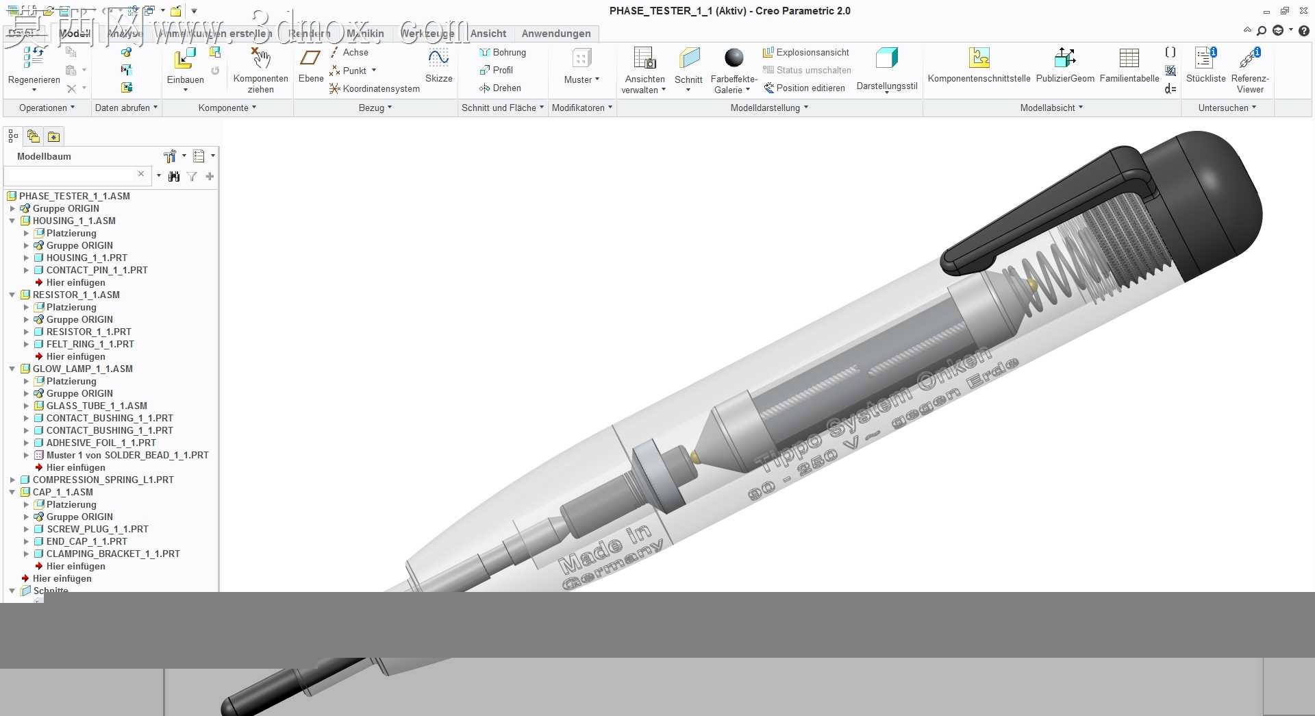Viewport: 1315px width, 716px height.
Task: Toggle the Explosionsansicht exploded view
Action: [806, 52]
